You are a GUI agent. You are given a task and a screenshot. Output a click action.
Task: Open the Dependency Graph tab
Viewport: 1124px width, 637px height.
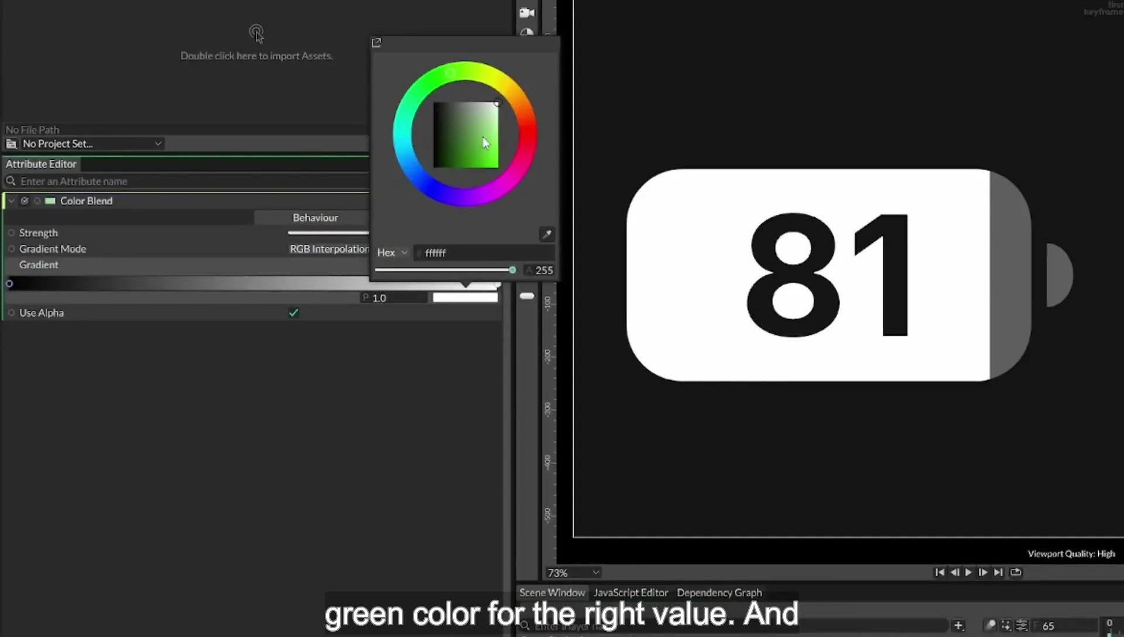719,593
